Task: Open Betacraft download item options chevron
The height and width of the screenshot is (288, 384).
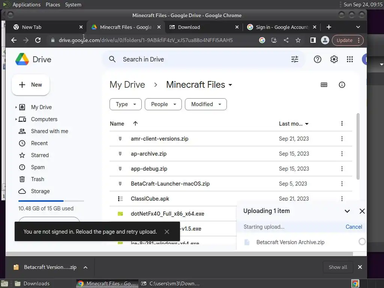Action: coord(85,267)
